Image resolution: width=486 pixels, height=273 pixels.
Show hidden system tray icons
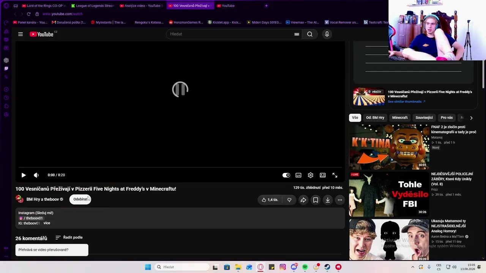(x=413, y=267)
